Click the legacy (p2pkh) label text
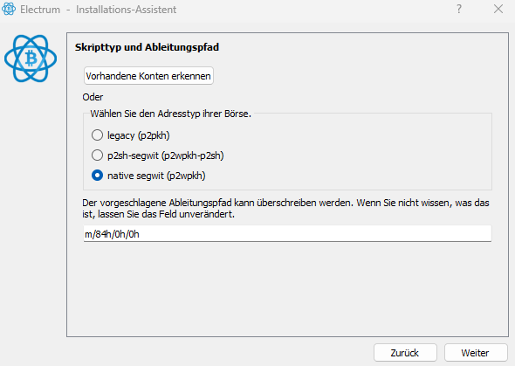Image resolution: width=515 pixels, height=366 pixels. [x=138, y=135]
